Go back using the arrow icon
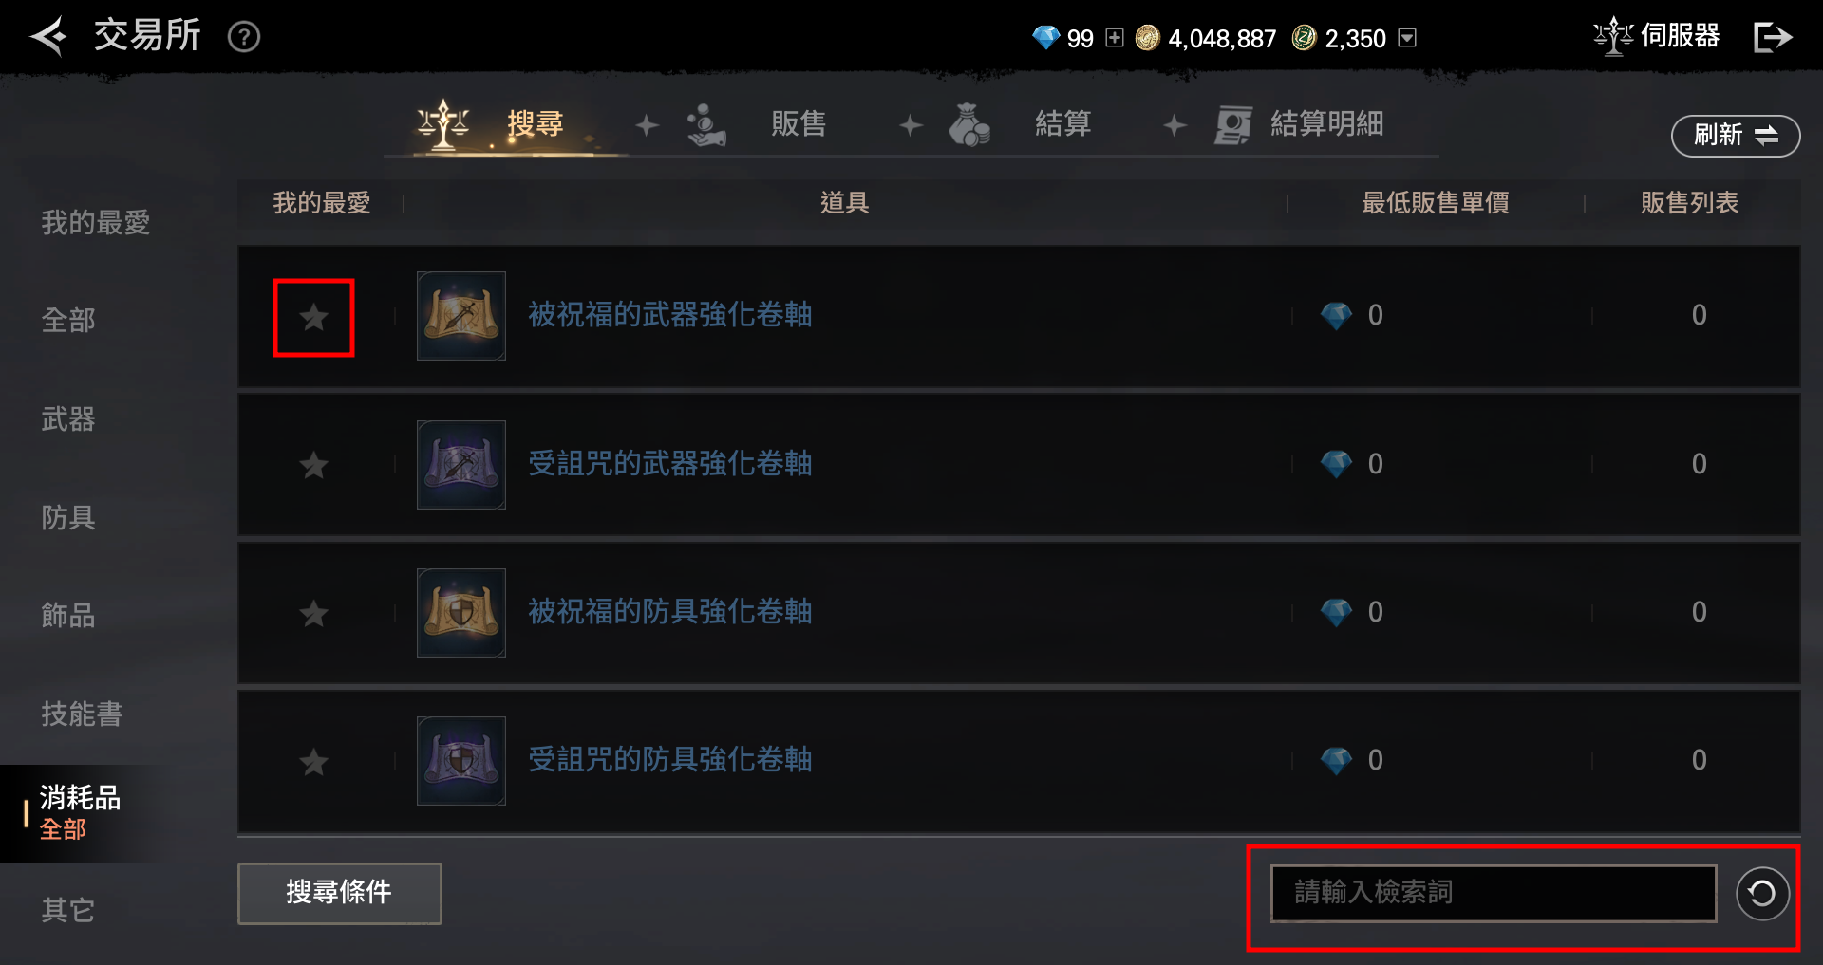This screenshot has width=1823, height=965. tap(48, 36)
